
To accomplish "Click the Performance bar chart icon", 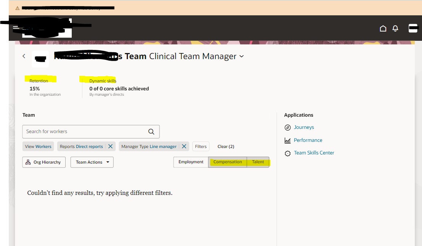I will coord(287,140).
